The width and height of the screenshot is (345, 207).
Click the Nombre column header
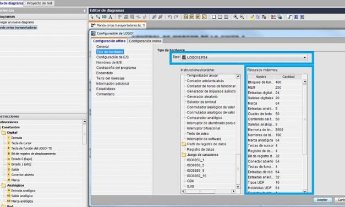tap(261, 77)
